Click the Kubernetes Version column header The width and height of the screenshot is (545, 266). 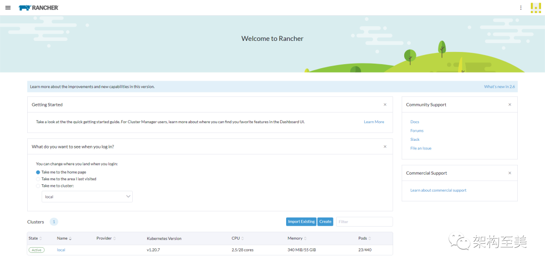click(164, 239)
